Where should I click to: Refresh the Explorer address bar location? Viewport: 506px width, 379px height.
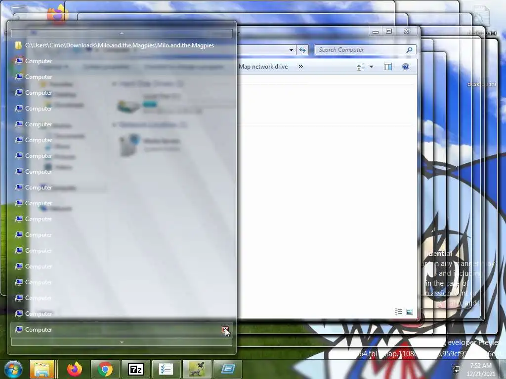pyautogui.click(x=302, y=50)
